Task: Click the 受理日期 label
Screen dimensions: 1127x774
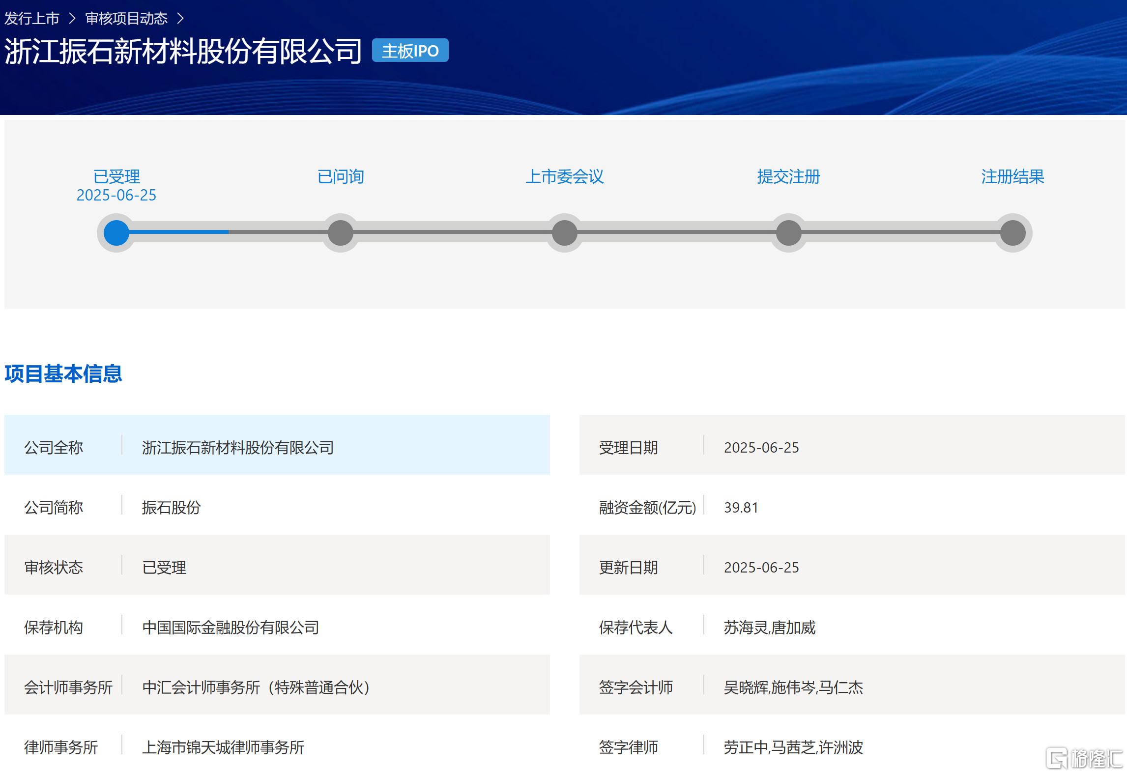Action: [628, 447]
